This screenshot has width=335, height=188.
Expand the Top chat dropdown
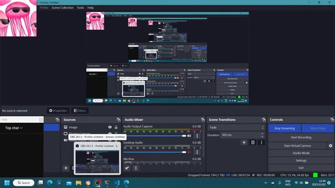point(14,128)
